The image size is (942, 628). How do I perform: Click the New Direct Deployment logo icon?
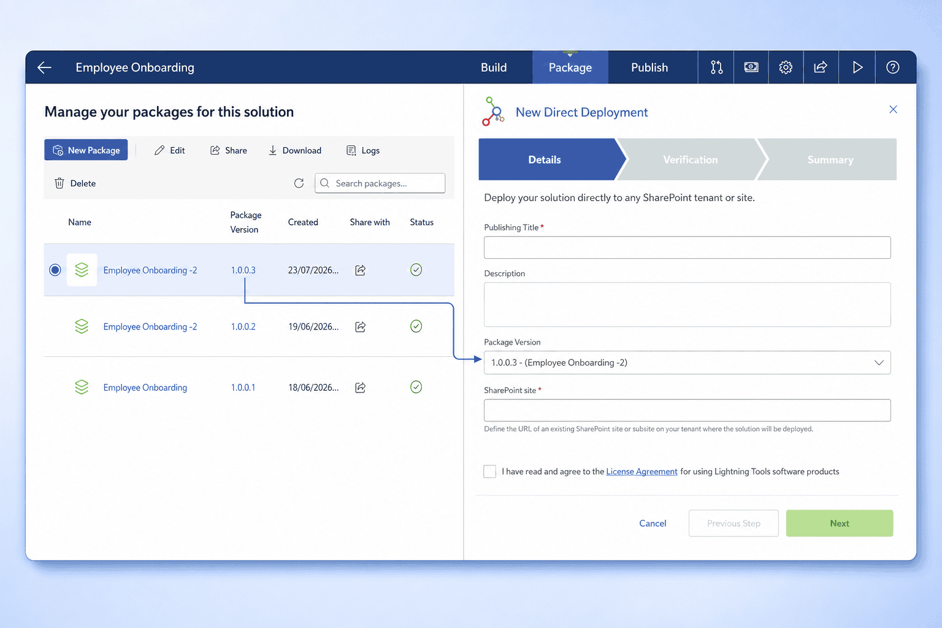(493, 112)
